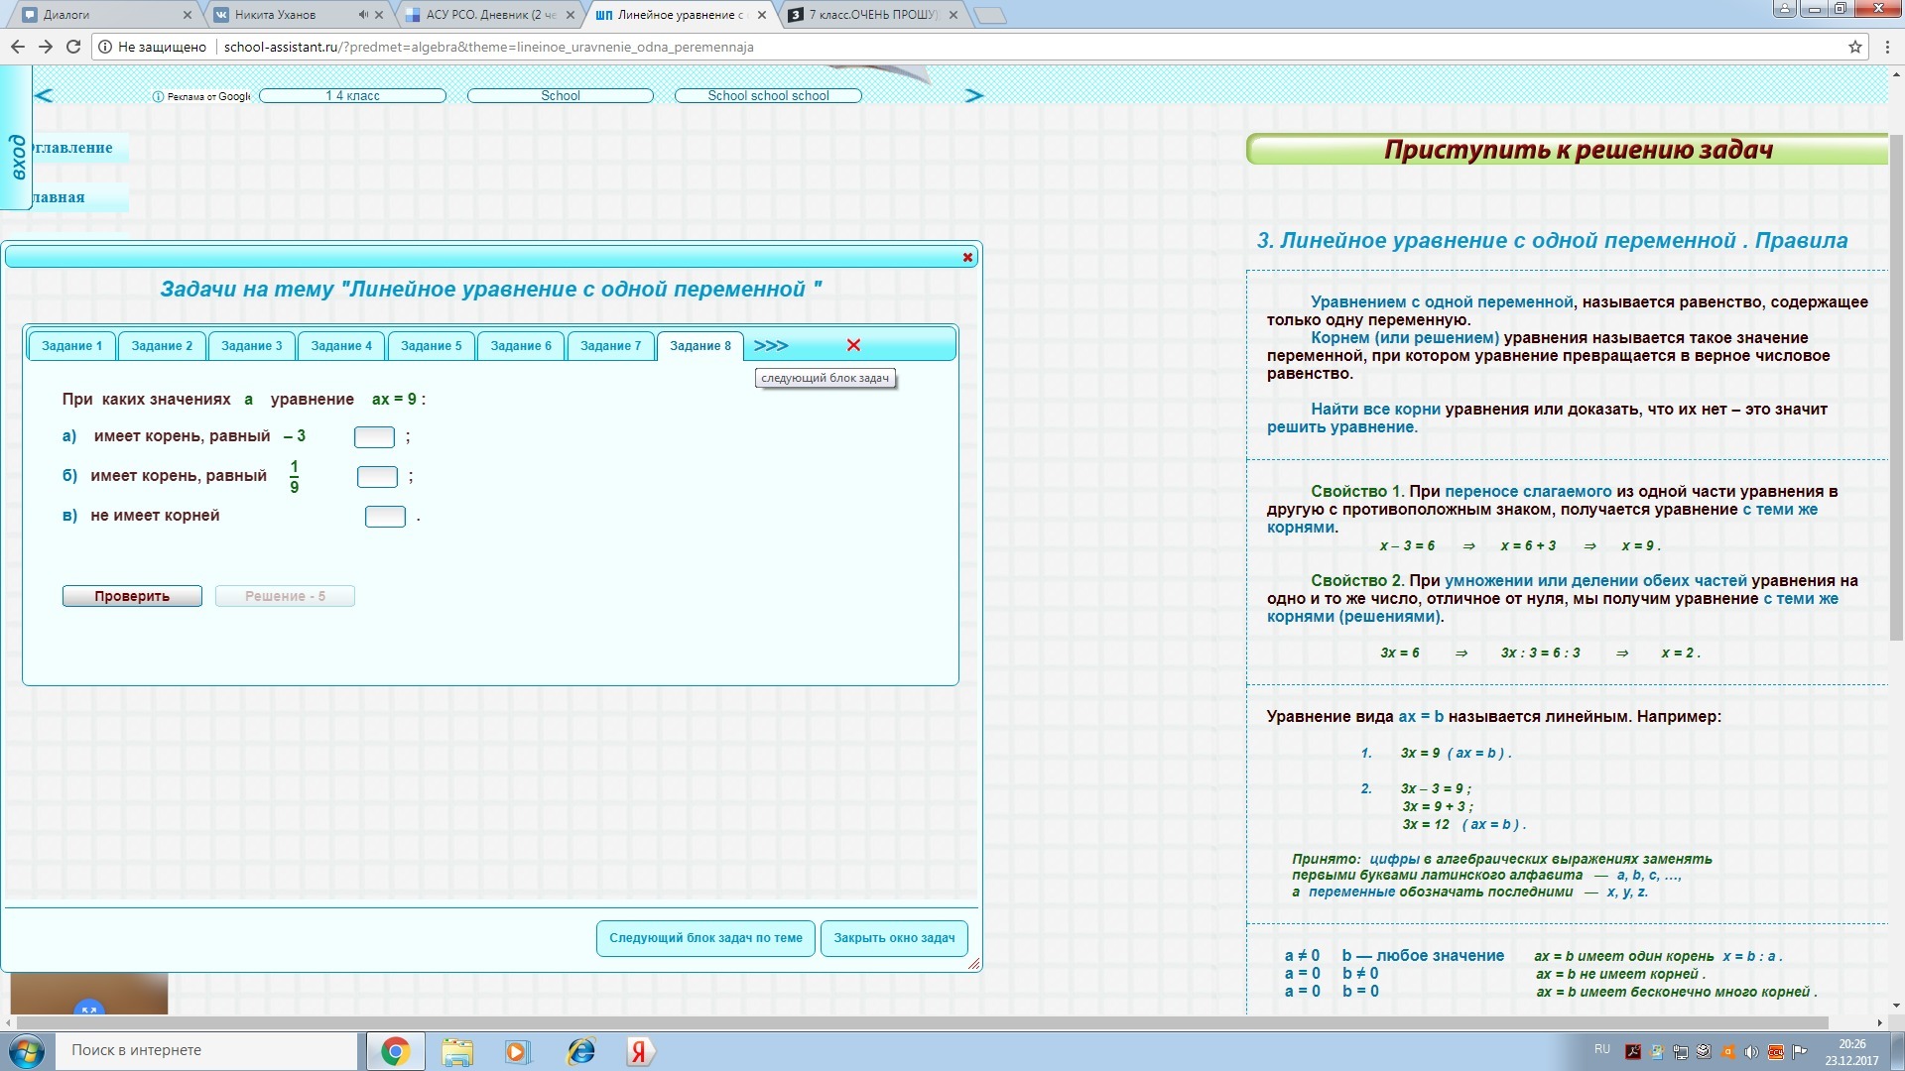
Task: Open Yandex browser from taskbar
Action: click(x=639, y=1051)
